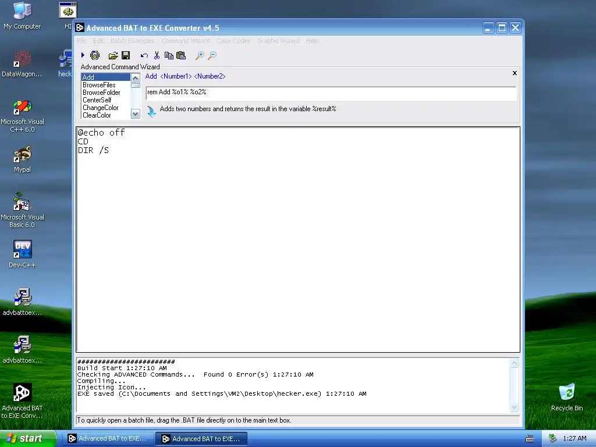
Task: Click the blue insert command arrow icon
Action: click(151, 111)
